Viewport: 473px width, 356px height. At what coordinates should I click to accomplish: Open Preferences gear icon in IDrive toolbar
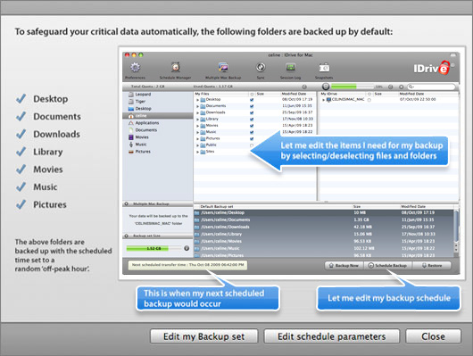(135, 67)
